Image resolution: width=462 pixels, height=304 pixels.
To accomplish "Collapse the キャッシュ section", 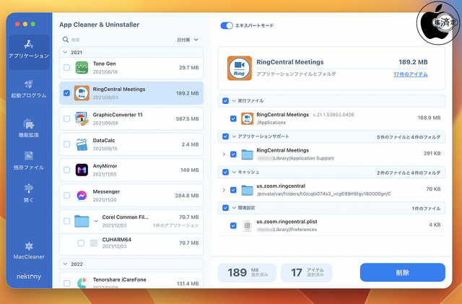I will 234,172.
